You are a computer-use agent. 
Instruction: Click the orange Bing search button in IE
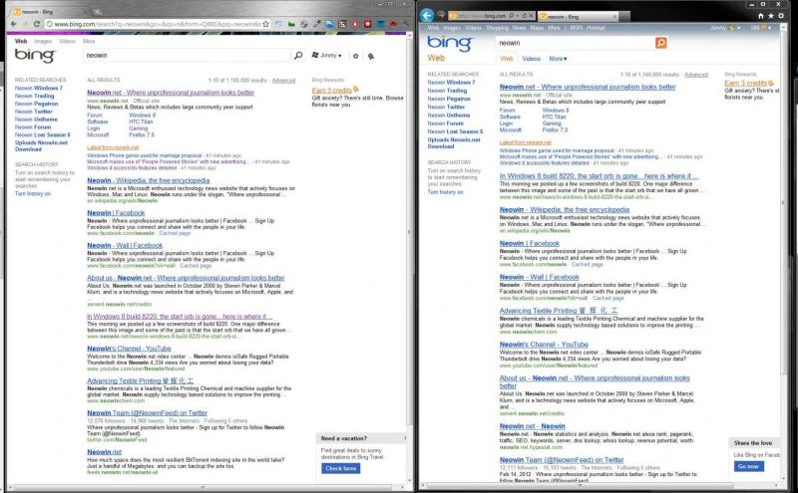660,43
